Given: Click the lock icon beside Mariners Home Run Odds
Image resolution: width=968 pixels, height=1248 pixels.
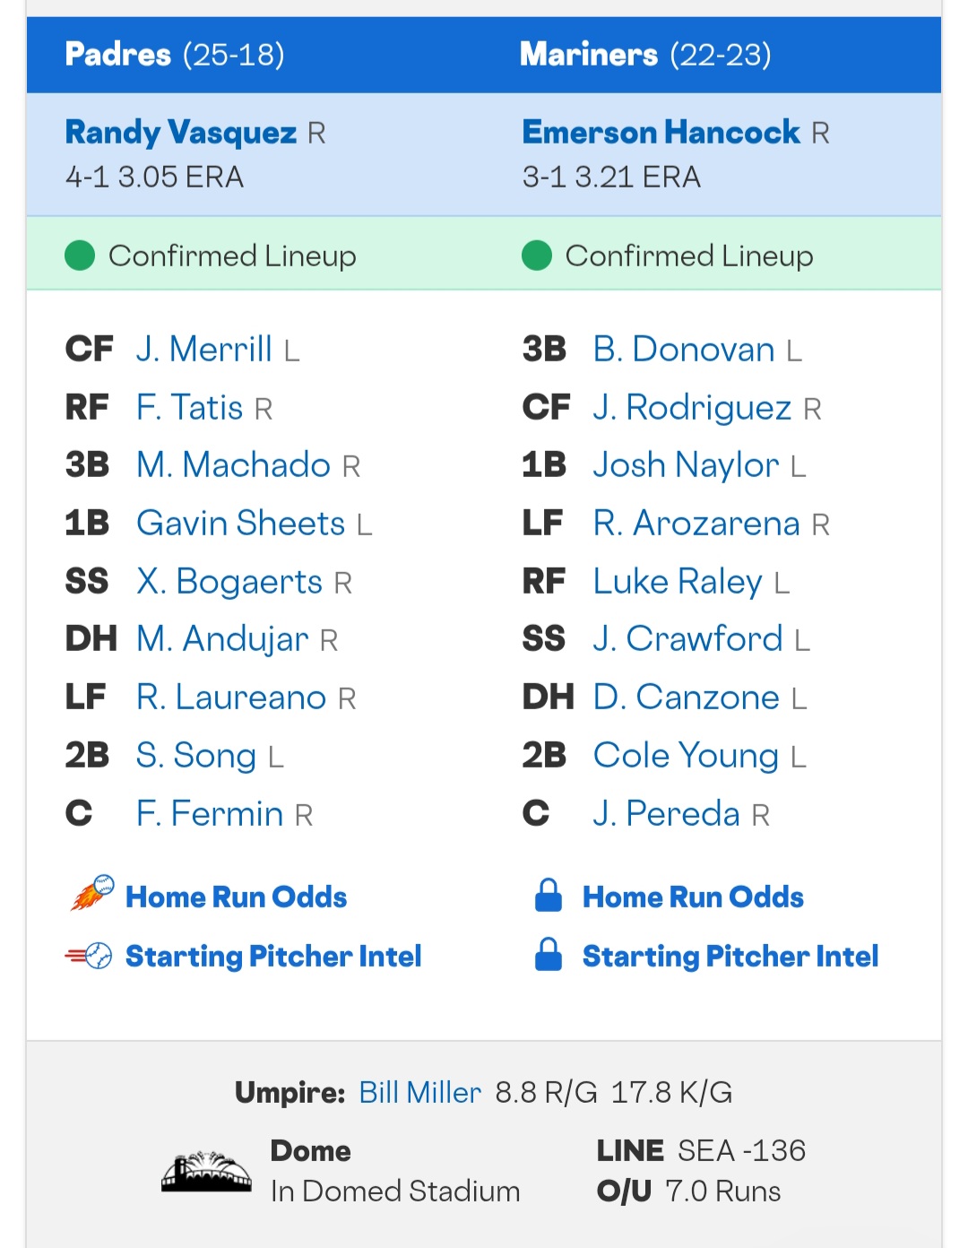Looking at the screenshot, I should pos(549,896).
